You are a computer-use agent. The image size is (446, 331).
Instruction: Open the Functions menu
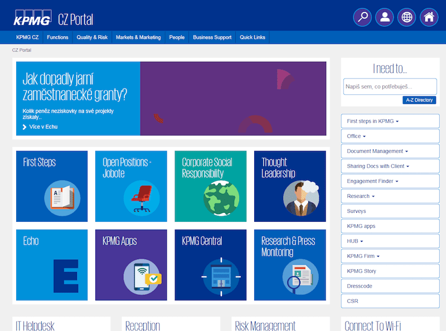[57, 37]
